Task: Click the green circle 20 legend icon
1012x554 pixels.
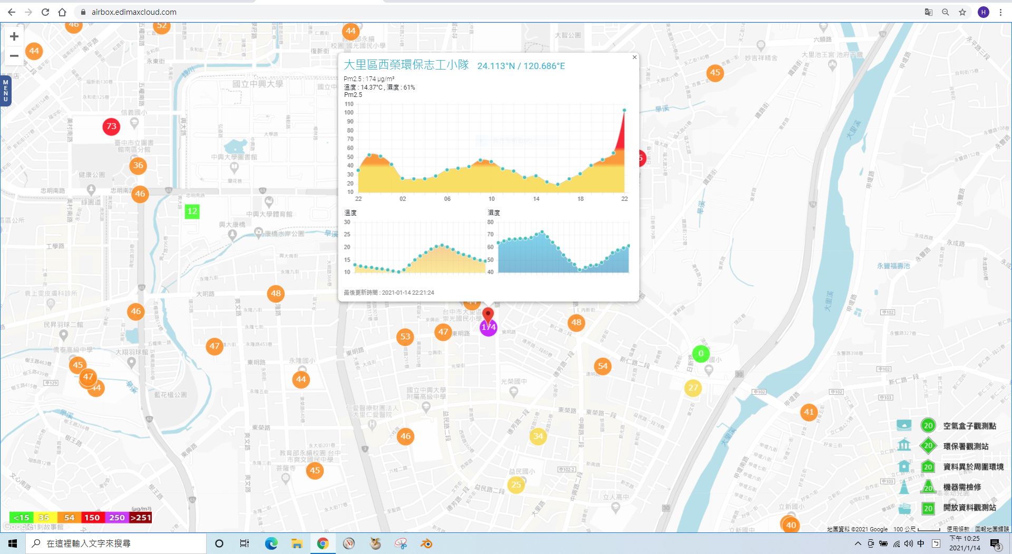Action: pos(928,426)
